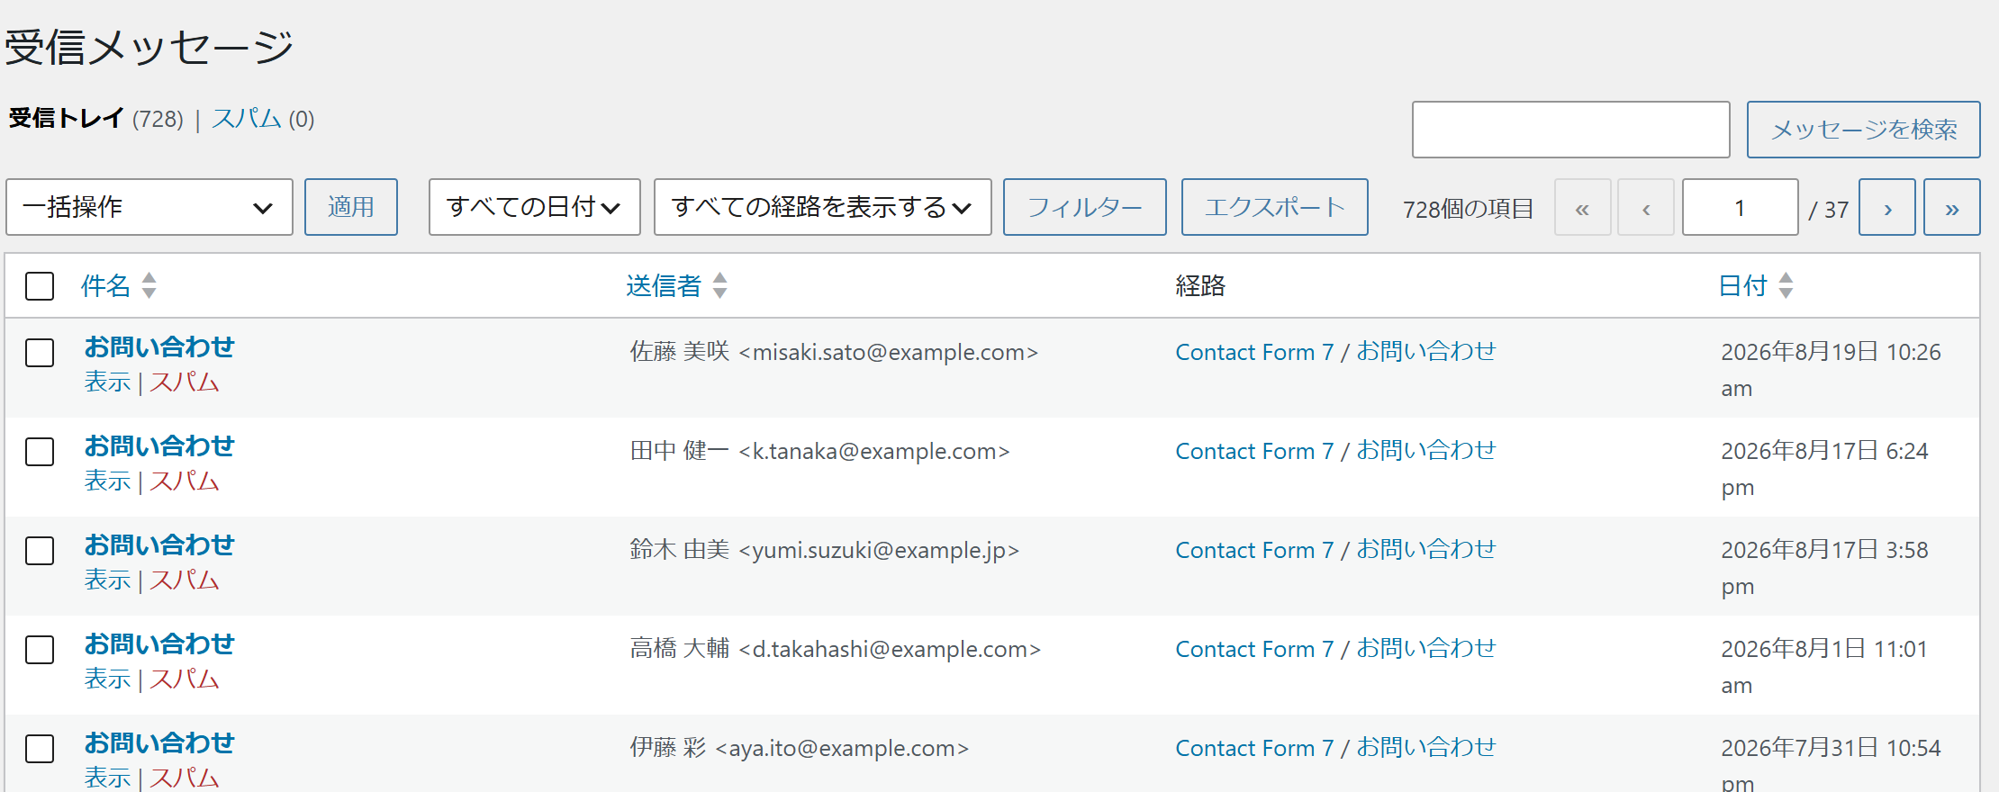Go to next page of messages

pos(1887,208)
